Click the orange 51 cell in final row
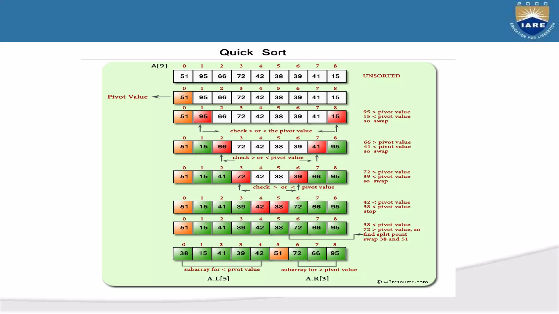The height and width of the screenshot is (314, 559). [x=278, y=253]
